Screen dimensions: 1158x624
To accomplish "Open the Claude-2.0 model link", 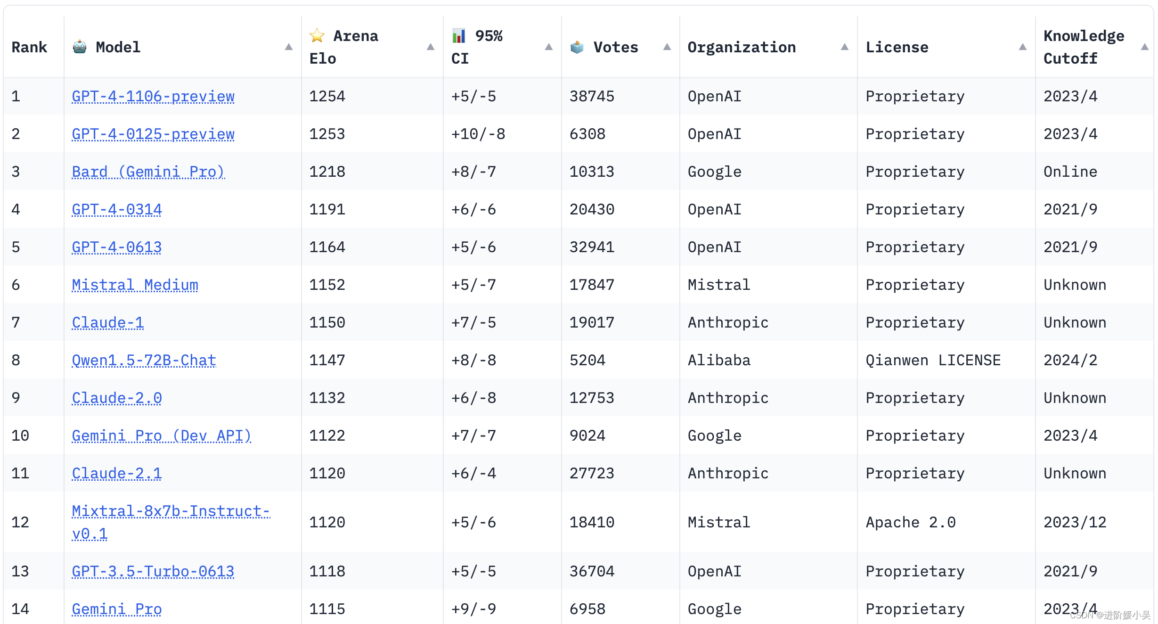I will click(x=117, y=398).
